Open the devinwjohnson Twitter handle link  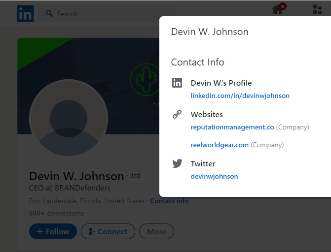pos(214,176)
